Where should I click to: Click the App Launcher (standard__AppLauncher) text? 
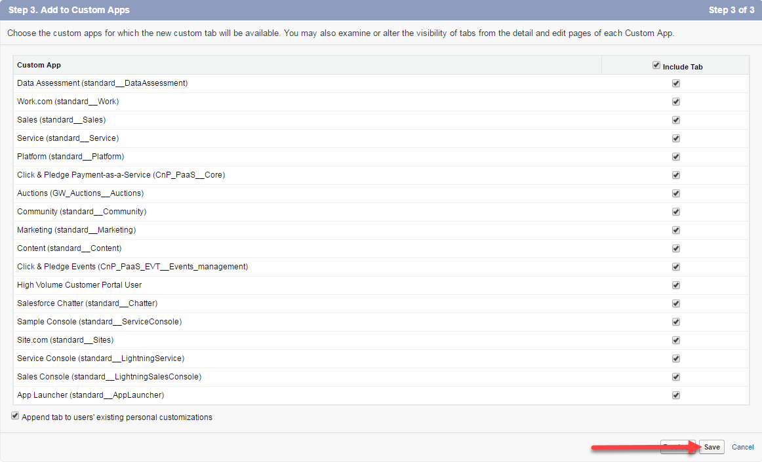click(90, 395)
